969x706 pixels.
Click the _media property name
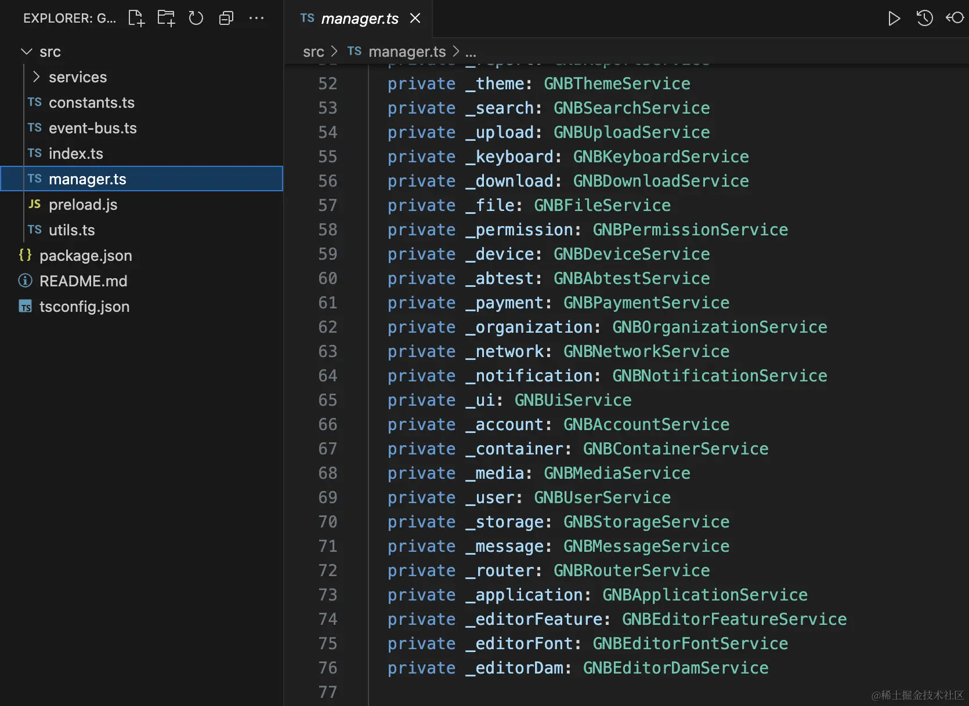(494, 474)
